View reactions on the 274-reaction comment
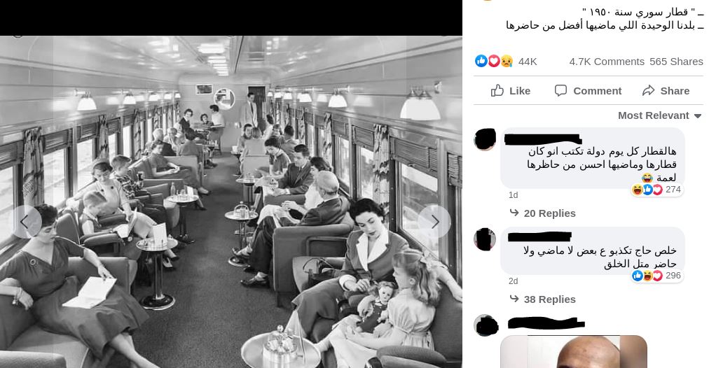The height and width of the screenshot is (368, 709). point(657,190)
